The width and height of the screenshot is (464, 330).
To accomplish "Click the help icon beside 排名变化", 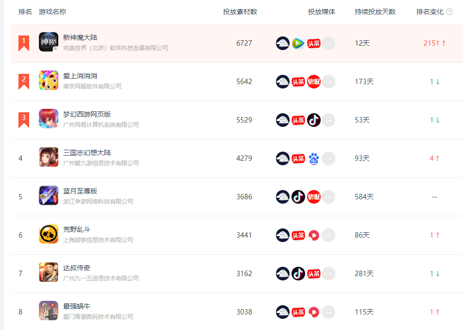I will tap(449, 12).
